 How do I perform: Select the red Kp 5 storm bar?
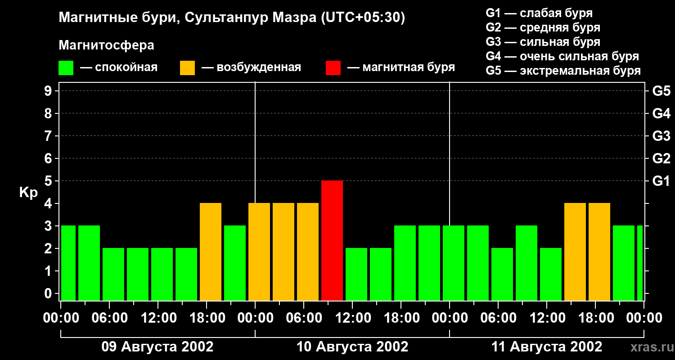click(x=332, y=241)
